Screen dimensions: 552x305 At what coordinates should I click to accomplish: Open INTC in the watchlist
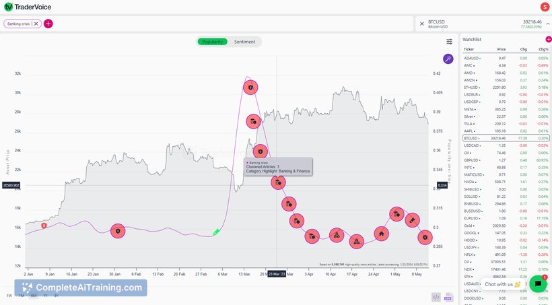(506, 167)
